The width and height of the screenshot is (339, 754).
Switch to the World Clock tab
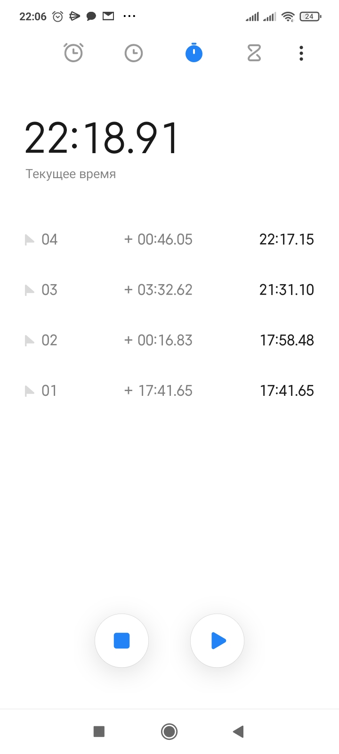pos(134,53)
